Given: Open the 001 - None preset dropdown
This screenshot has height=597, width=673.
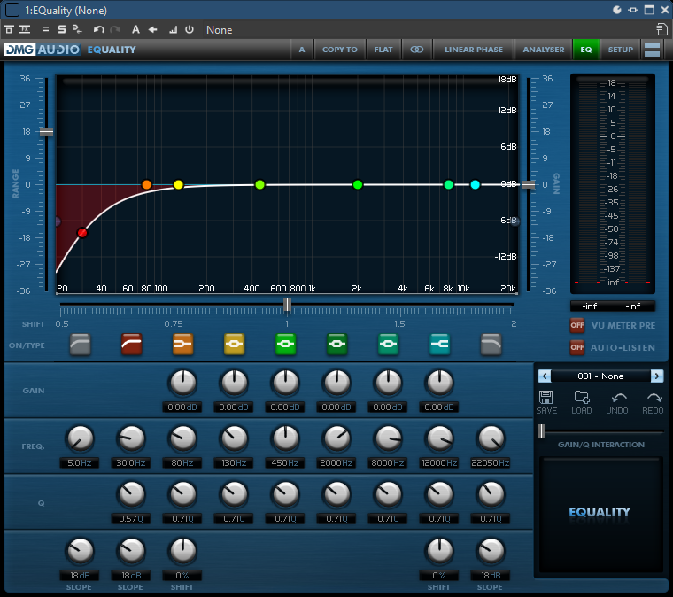Looking at the screenshot, I should [600, 376].
